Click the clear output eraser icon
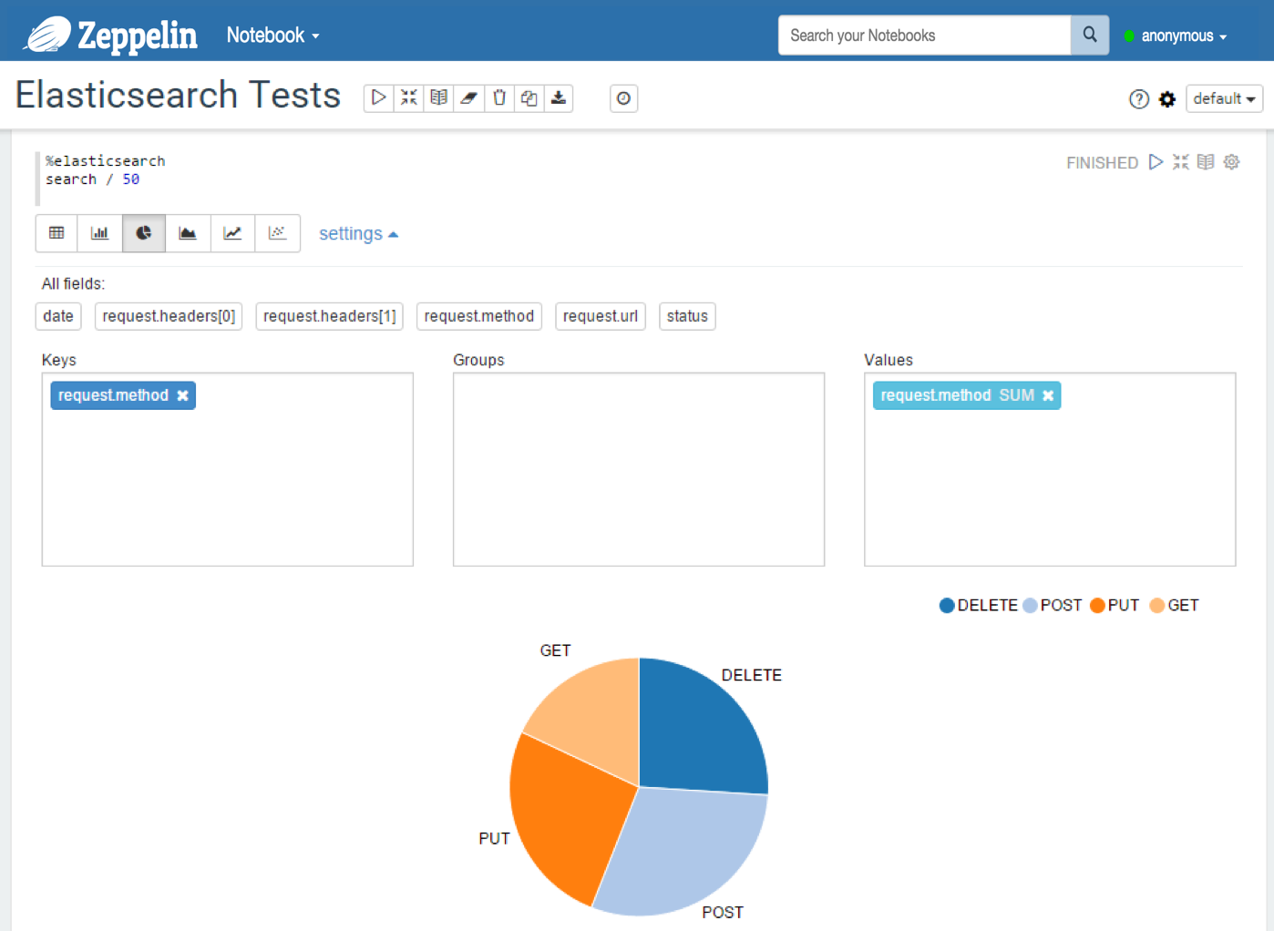The image size is (1274, 931). pyautogui.click(x=469, y=98)
